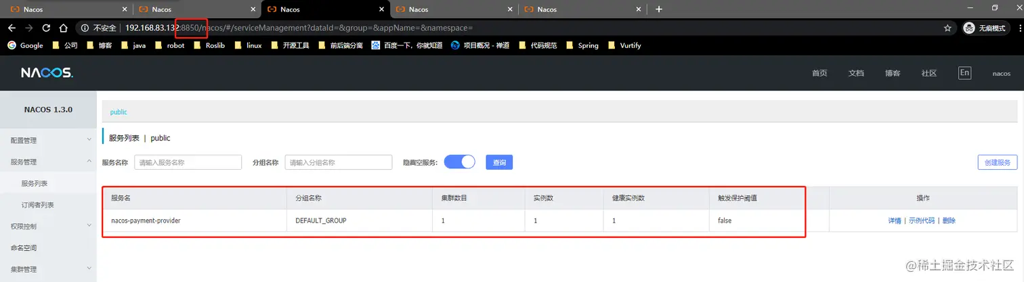1024x282 pixels.
Task: Open 文档 in the header nav
Action: (x=856, y=73)
